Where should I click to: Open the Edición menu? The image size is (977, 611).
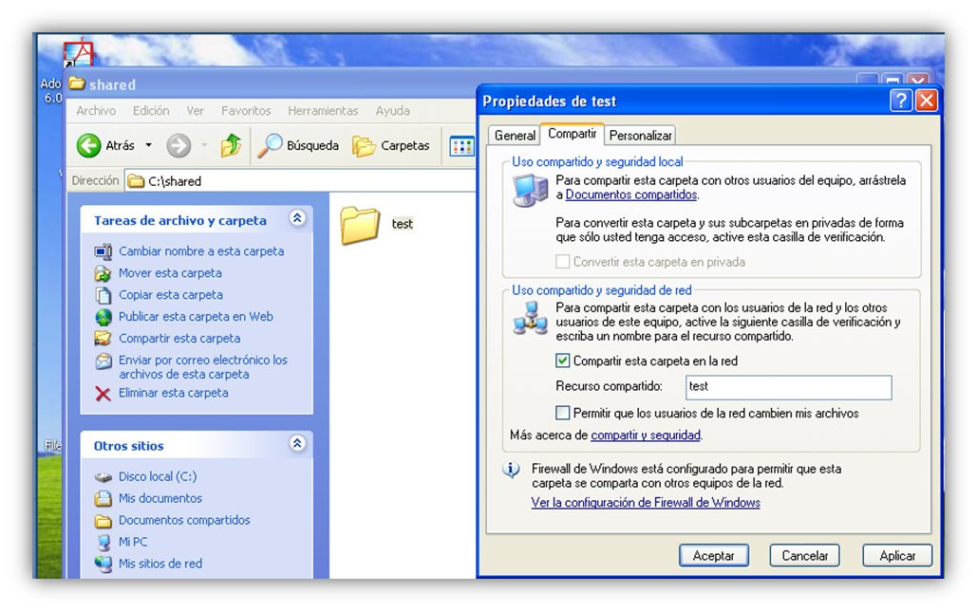[151, 111]
